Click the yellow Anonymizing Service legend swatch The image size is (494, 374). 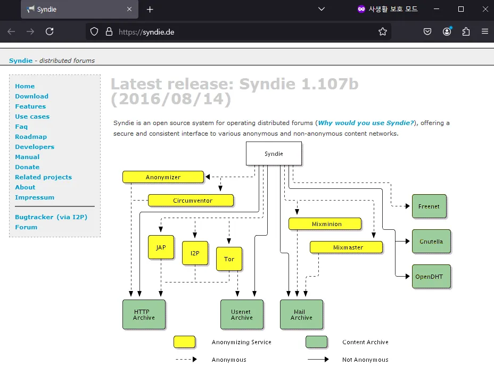pos(184,342)
